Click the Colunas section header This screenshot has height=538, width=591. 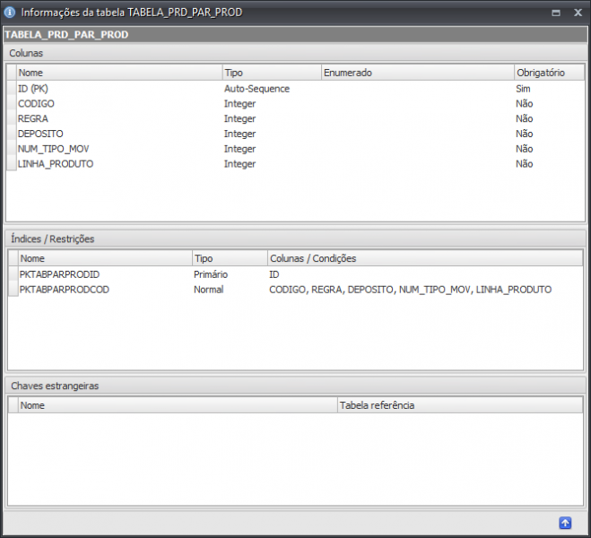296,53
